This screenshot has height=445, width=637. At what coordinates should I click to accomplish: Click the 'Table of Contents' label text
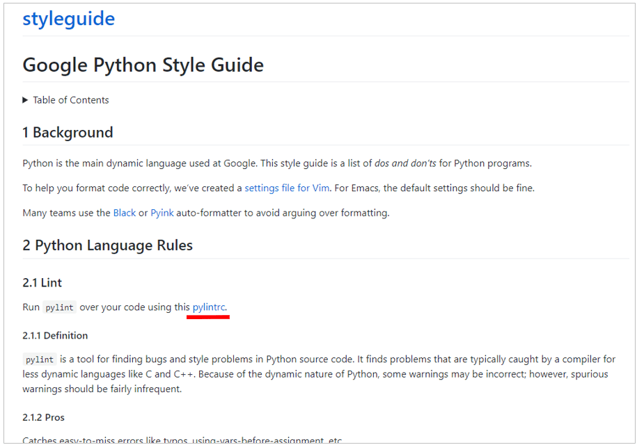click(71, 100)
